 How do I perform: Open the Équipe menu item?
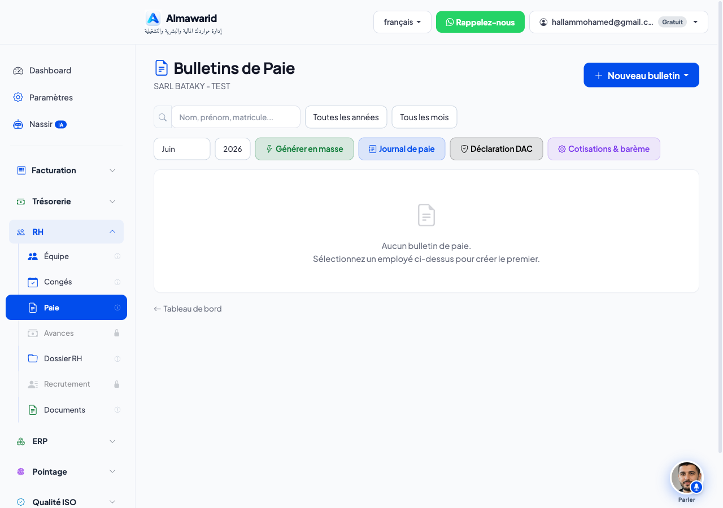pos(73,256)
